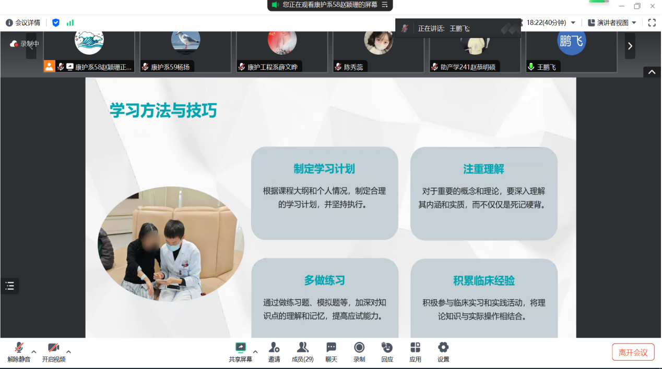Image resolution: width=662 pixels, height=369 pixels.
Task: Collapse the participant video strip
Action: point(652,72)
